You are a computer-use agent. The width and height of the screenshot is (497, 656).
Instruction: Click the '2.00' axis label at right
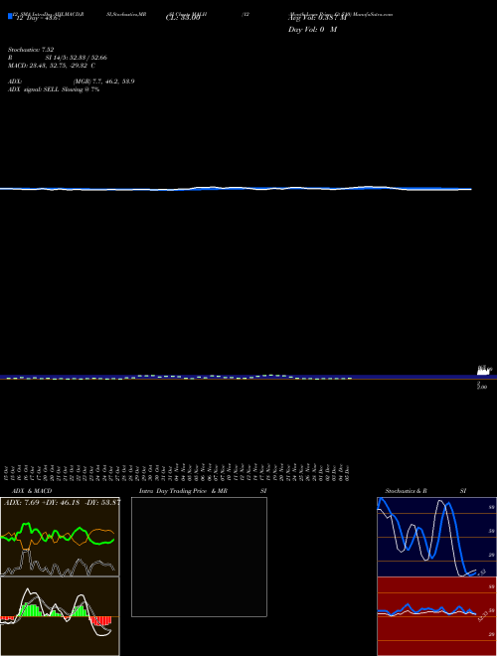click(482, 387)
